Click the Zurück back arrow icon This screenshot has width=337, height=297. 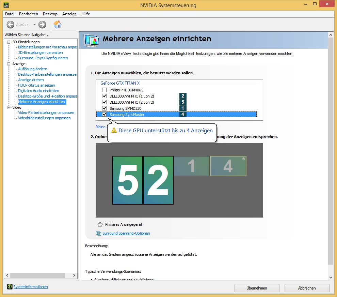click(x=10, y=25)
